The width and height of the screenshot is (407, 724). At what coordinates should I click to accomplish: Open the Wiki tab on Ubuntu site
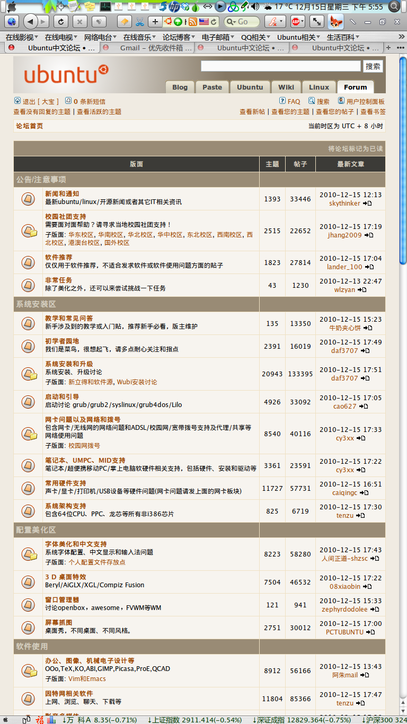pyautogui.click(x=286, y=87)
